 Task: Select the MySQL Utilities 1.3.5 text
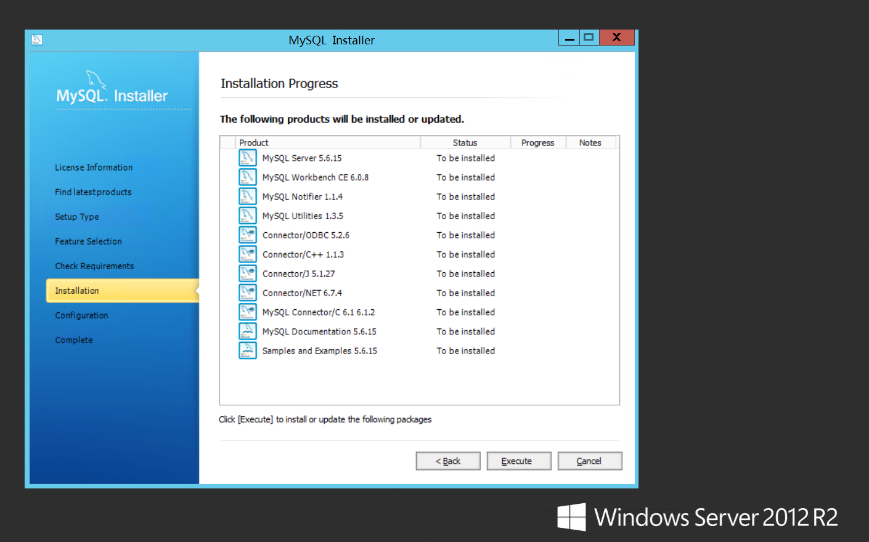click(303, 216)
